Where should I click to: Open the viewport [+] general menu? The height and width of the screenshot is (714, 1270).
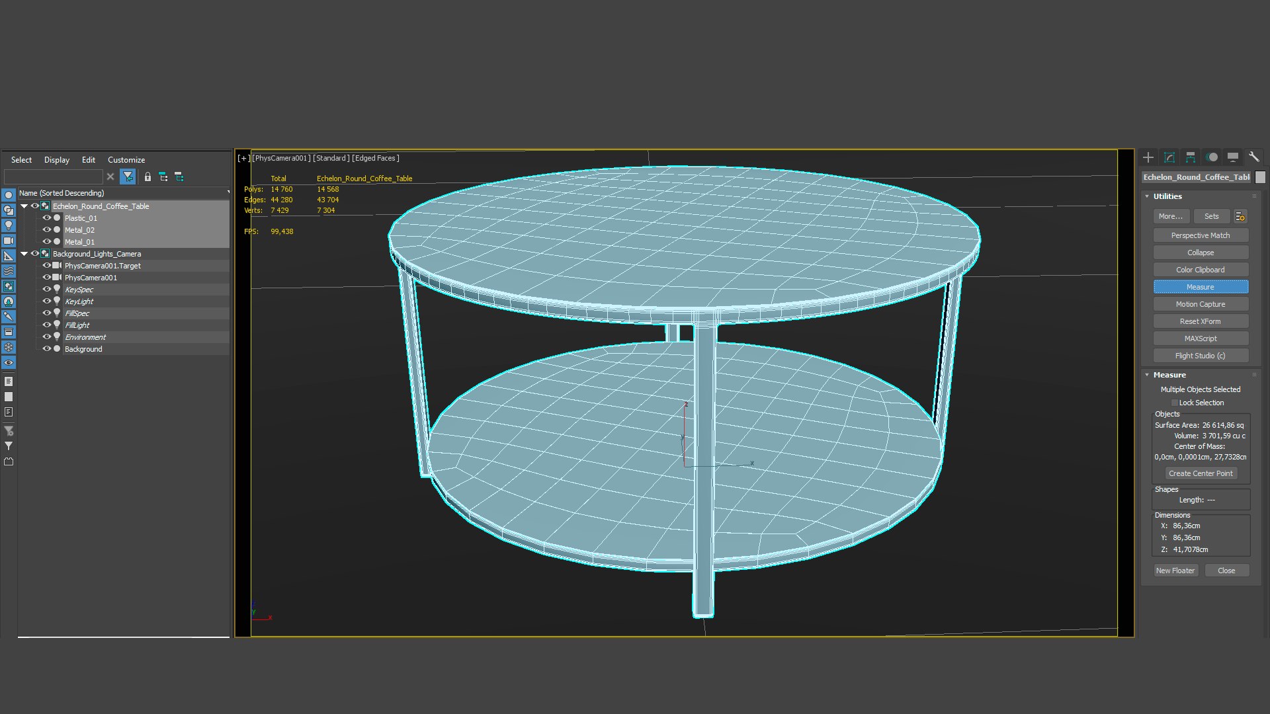coord(243,158)
